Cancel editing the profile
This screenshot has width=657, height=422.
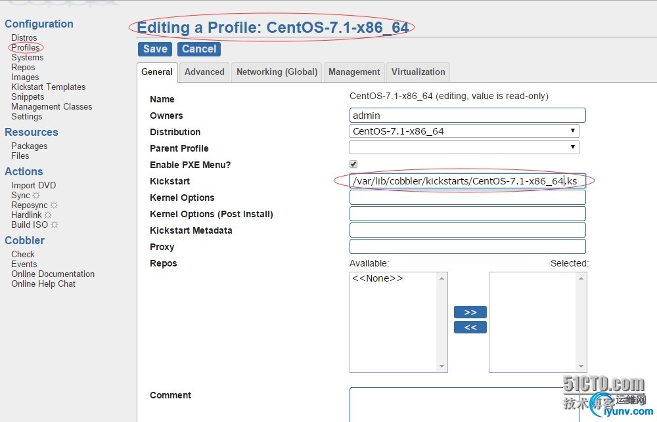[x=199, y=49]
